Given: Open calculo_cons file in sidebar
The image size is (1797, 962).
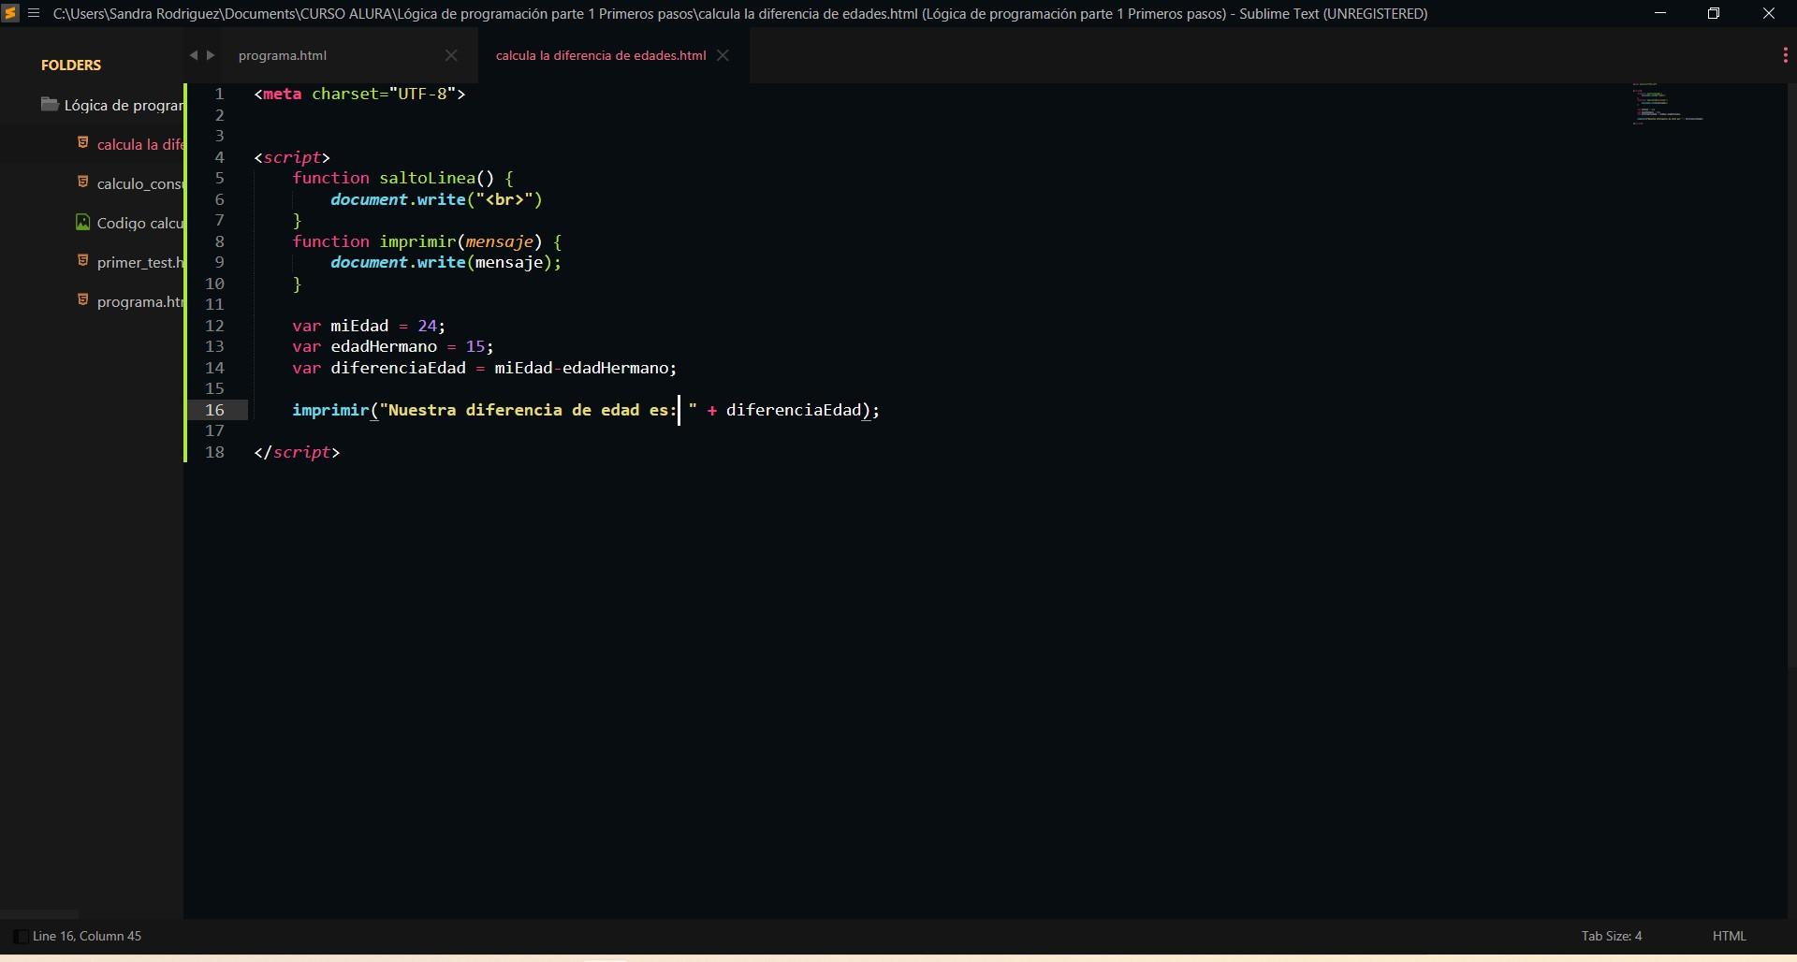Looking at the screenshot, I should [140, 183].
